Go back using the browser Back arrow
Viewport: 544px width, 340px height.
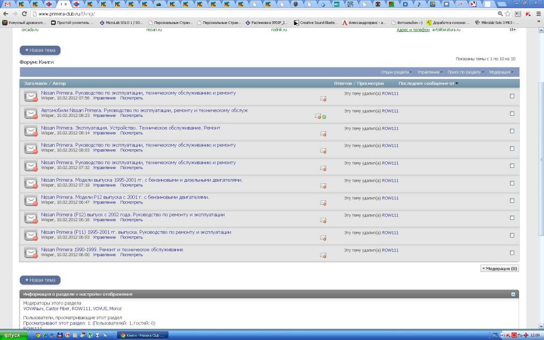click(x=5, y=14)
